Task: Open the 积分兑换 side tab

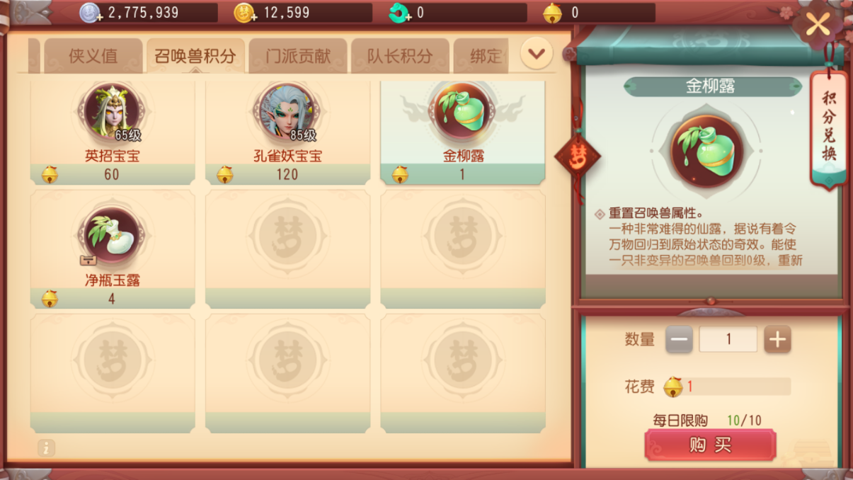Action: pos(828,127)
